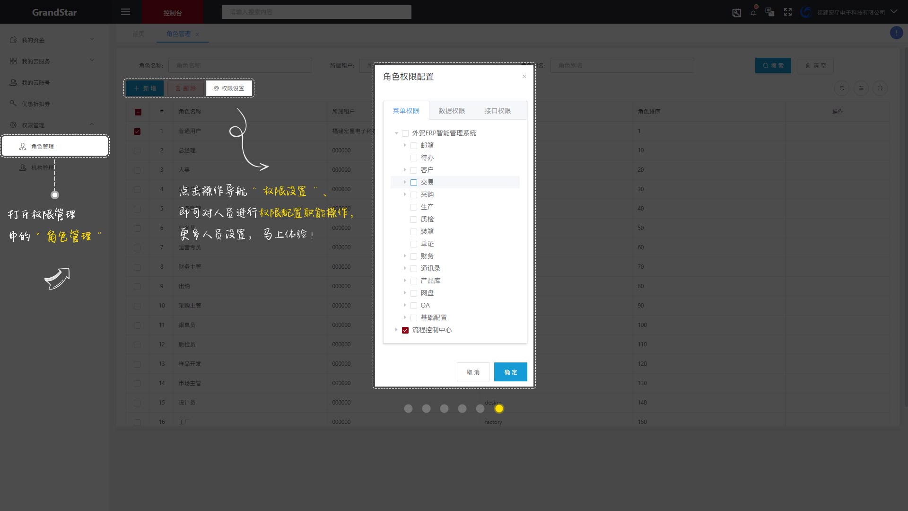The image size is (908, 511).
Task: Click the 取消 cancel button
Action: click(473, 372)
